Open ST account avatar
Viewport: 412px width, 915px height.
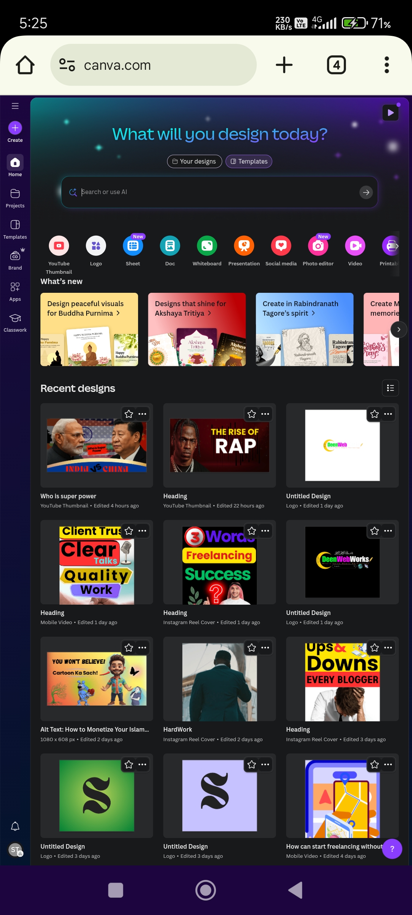tap(15, 849)
